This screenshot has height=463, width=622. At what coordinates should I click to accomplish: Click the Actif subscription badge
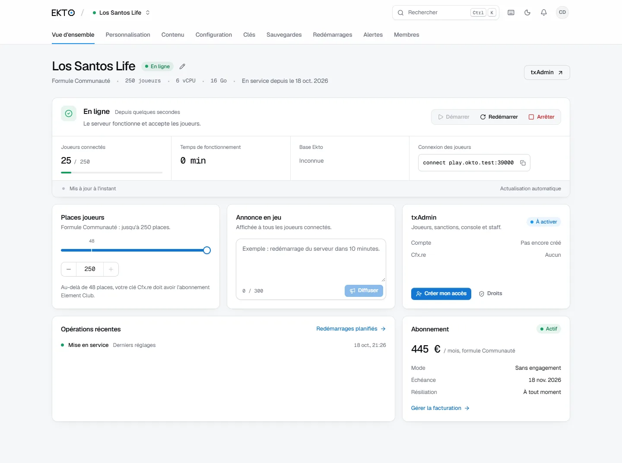coord(549,329)
